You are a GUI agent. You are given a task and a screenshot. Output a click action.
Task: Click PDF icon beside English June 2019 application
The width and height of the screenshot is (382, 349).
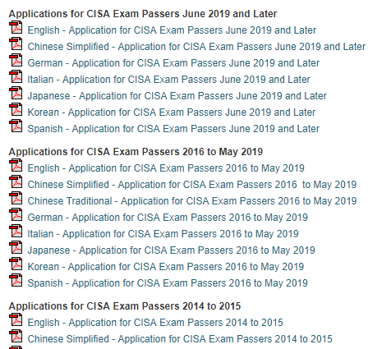tap(16, 27)
